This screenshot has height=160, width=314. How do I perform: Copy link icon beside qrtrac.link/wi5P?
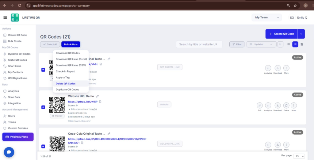click(x=100, y=102)
